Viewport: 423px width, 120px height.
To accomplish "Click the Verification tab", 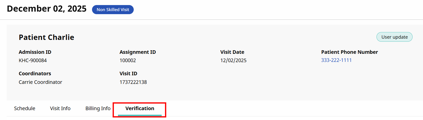I will click(140, 108).
